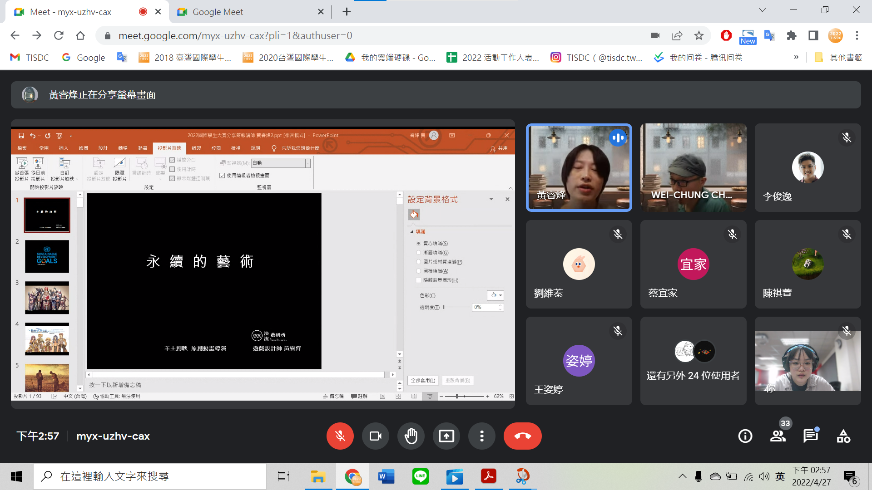
Task: Turn off camera in Meet controls
Action: (375, 436)
